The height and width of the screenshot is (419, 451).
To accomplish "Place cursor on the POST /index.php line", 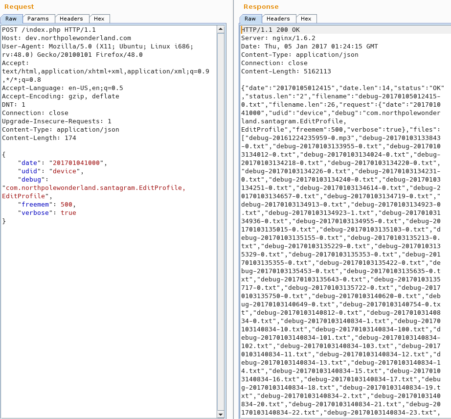I will [x=49, y=30].
